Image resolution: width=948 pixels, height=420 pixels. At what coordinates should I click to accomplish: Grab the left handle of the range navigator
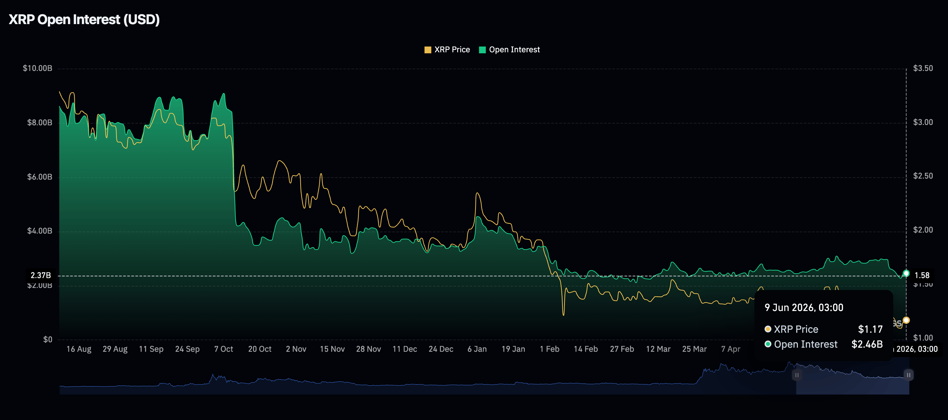(x=797, y=375)
